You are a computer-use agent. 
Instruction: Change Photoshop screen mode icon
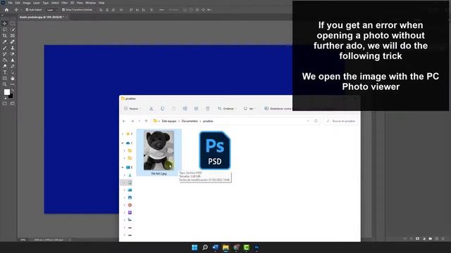(13, 103)
